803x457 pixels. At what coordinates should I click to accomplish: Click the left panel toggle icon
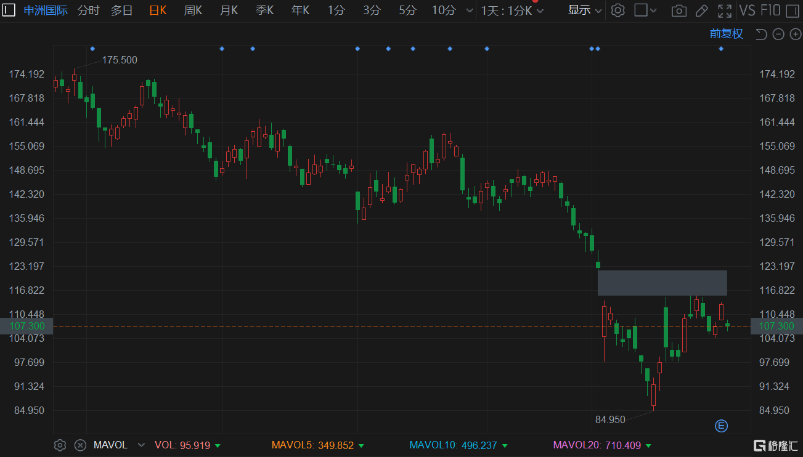point(10,10)
